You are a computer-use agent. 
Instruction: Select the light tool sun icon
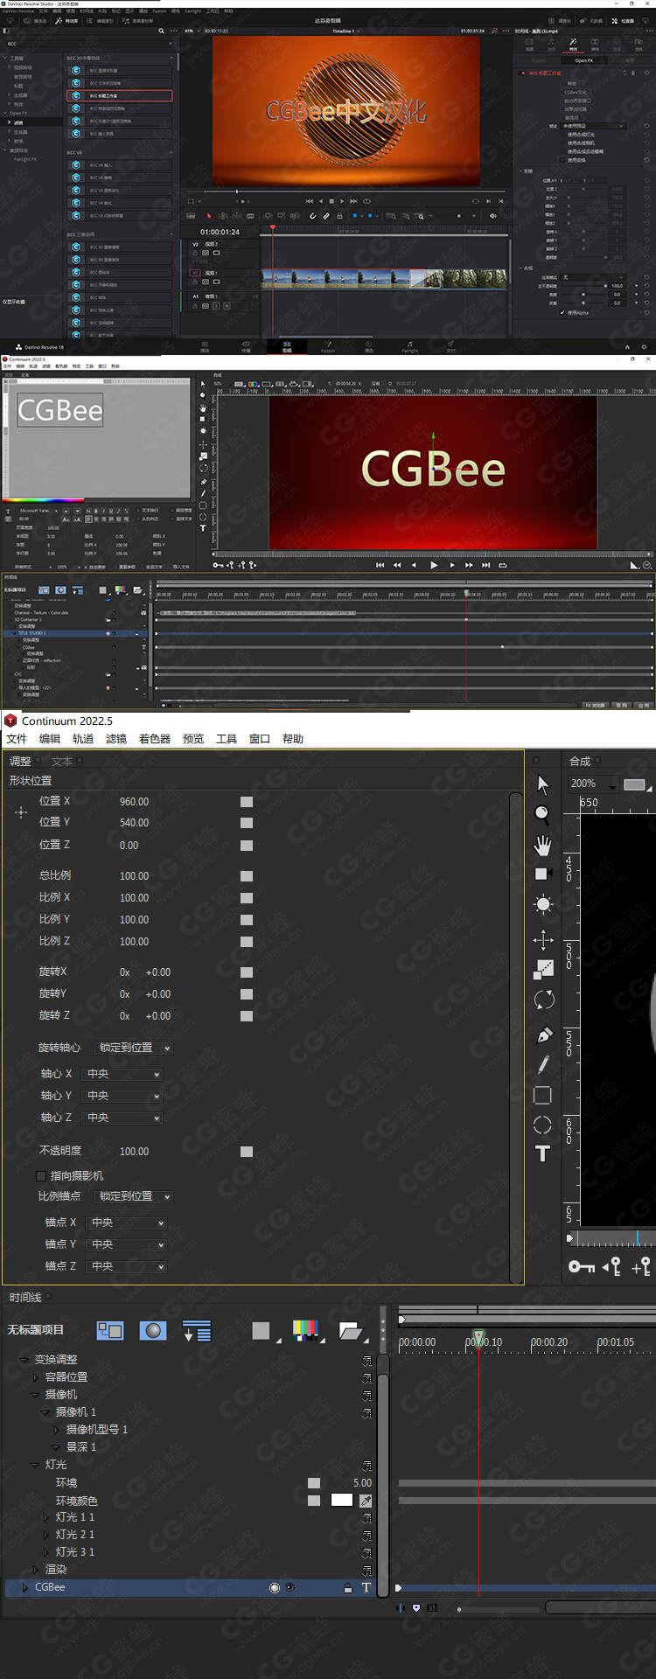pyautogui.click(x=543, y=904)
